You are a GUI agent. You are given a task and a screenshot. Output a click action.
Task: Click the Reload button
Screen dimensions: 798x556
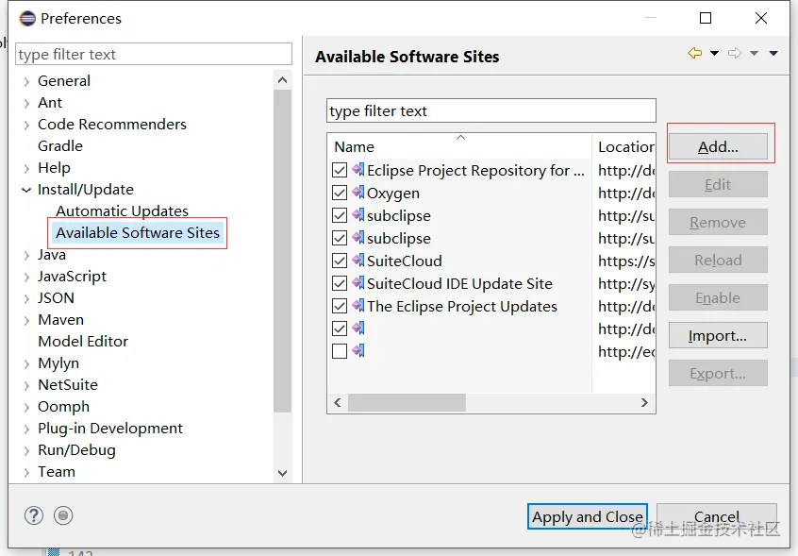(718, 261)
